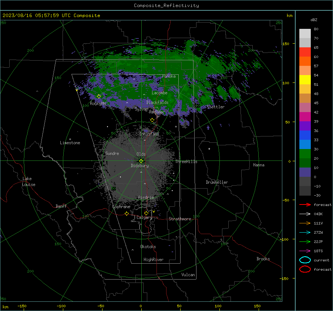Click the red 'forecast' ellipse legend icon
Viewport: 333px width, 311px height.
click(x=305, y=269)
